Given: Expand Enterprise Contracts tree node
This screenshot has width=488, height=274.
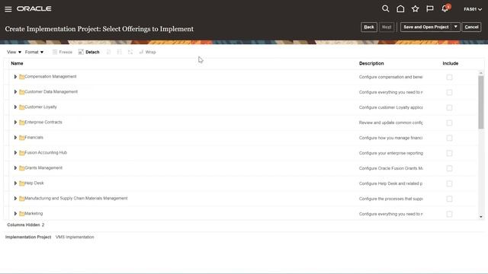Looking at the screenshot, I should click(15, 123).
